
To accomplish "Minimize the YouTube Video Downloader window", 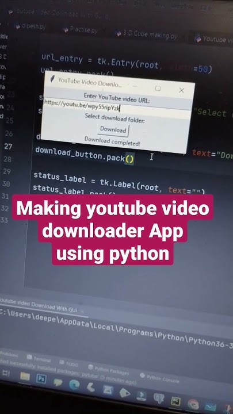I will click(135, 86).
